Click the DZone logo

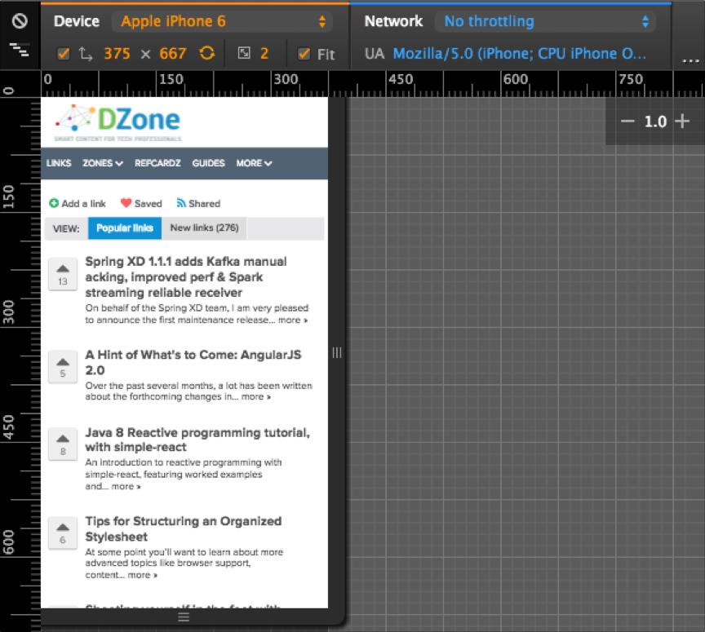117,122
